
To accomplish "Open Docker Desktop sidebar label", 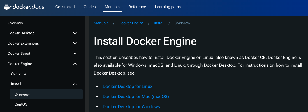I will pos(21,33).
